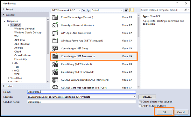
Task: Click the Console App (.NET Core) template icon
Action: point(55,48)
